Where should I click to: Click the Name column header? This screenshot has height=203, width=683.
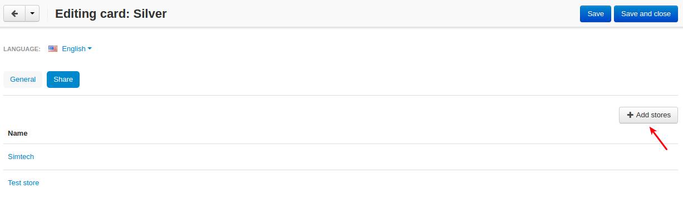click(x=18, y=133)
